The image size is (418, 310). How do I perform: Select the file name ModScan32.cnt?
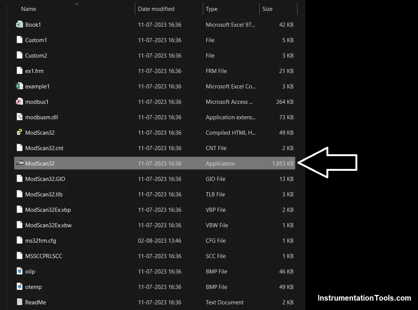pos(44,148)
